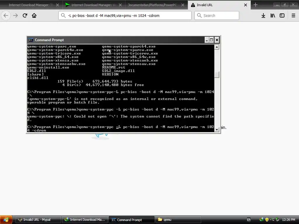Click the first system tray globe icon
The width and height of the screenshot is (299, 224).
262,220
